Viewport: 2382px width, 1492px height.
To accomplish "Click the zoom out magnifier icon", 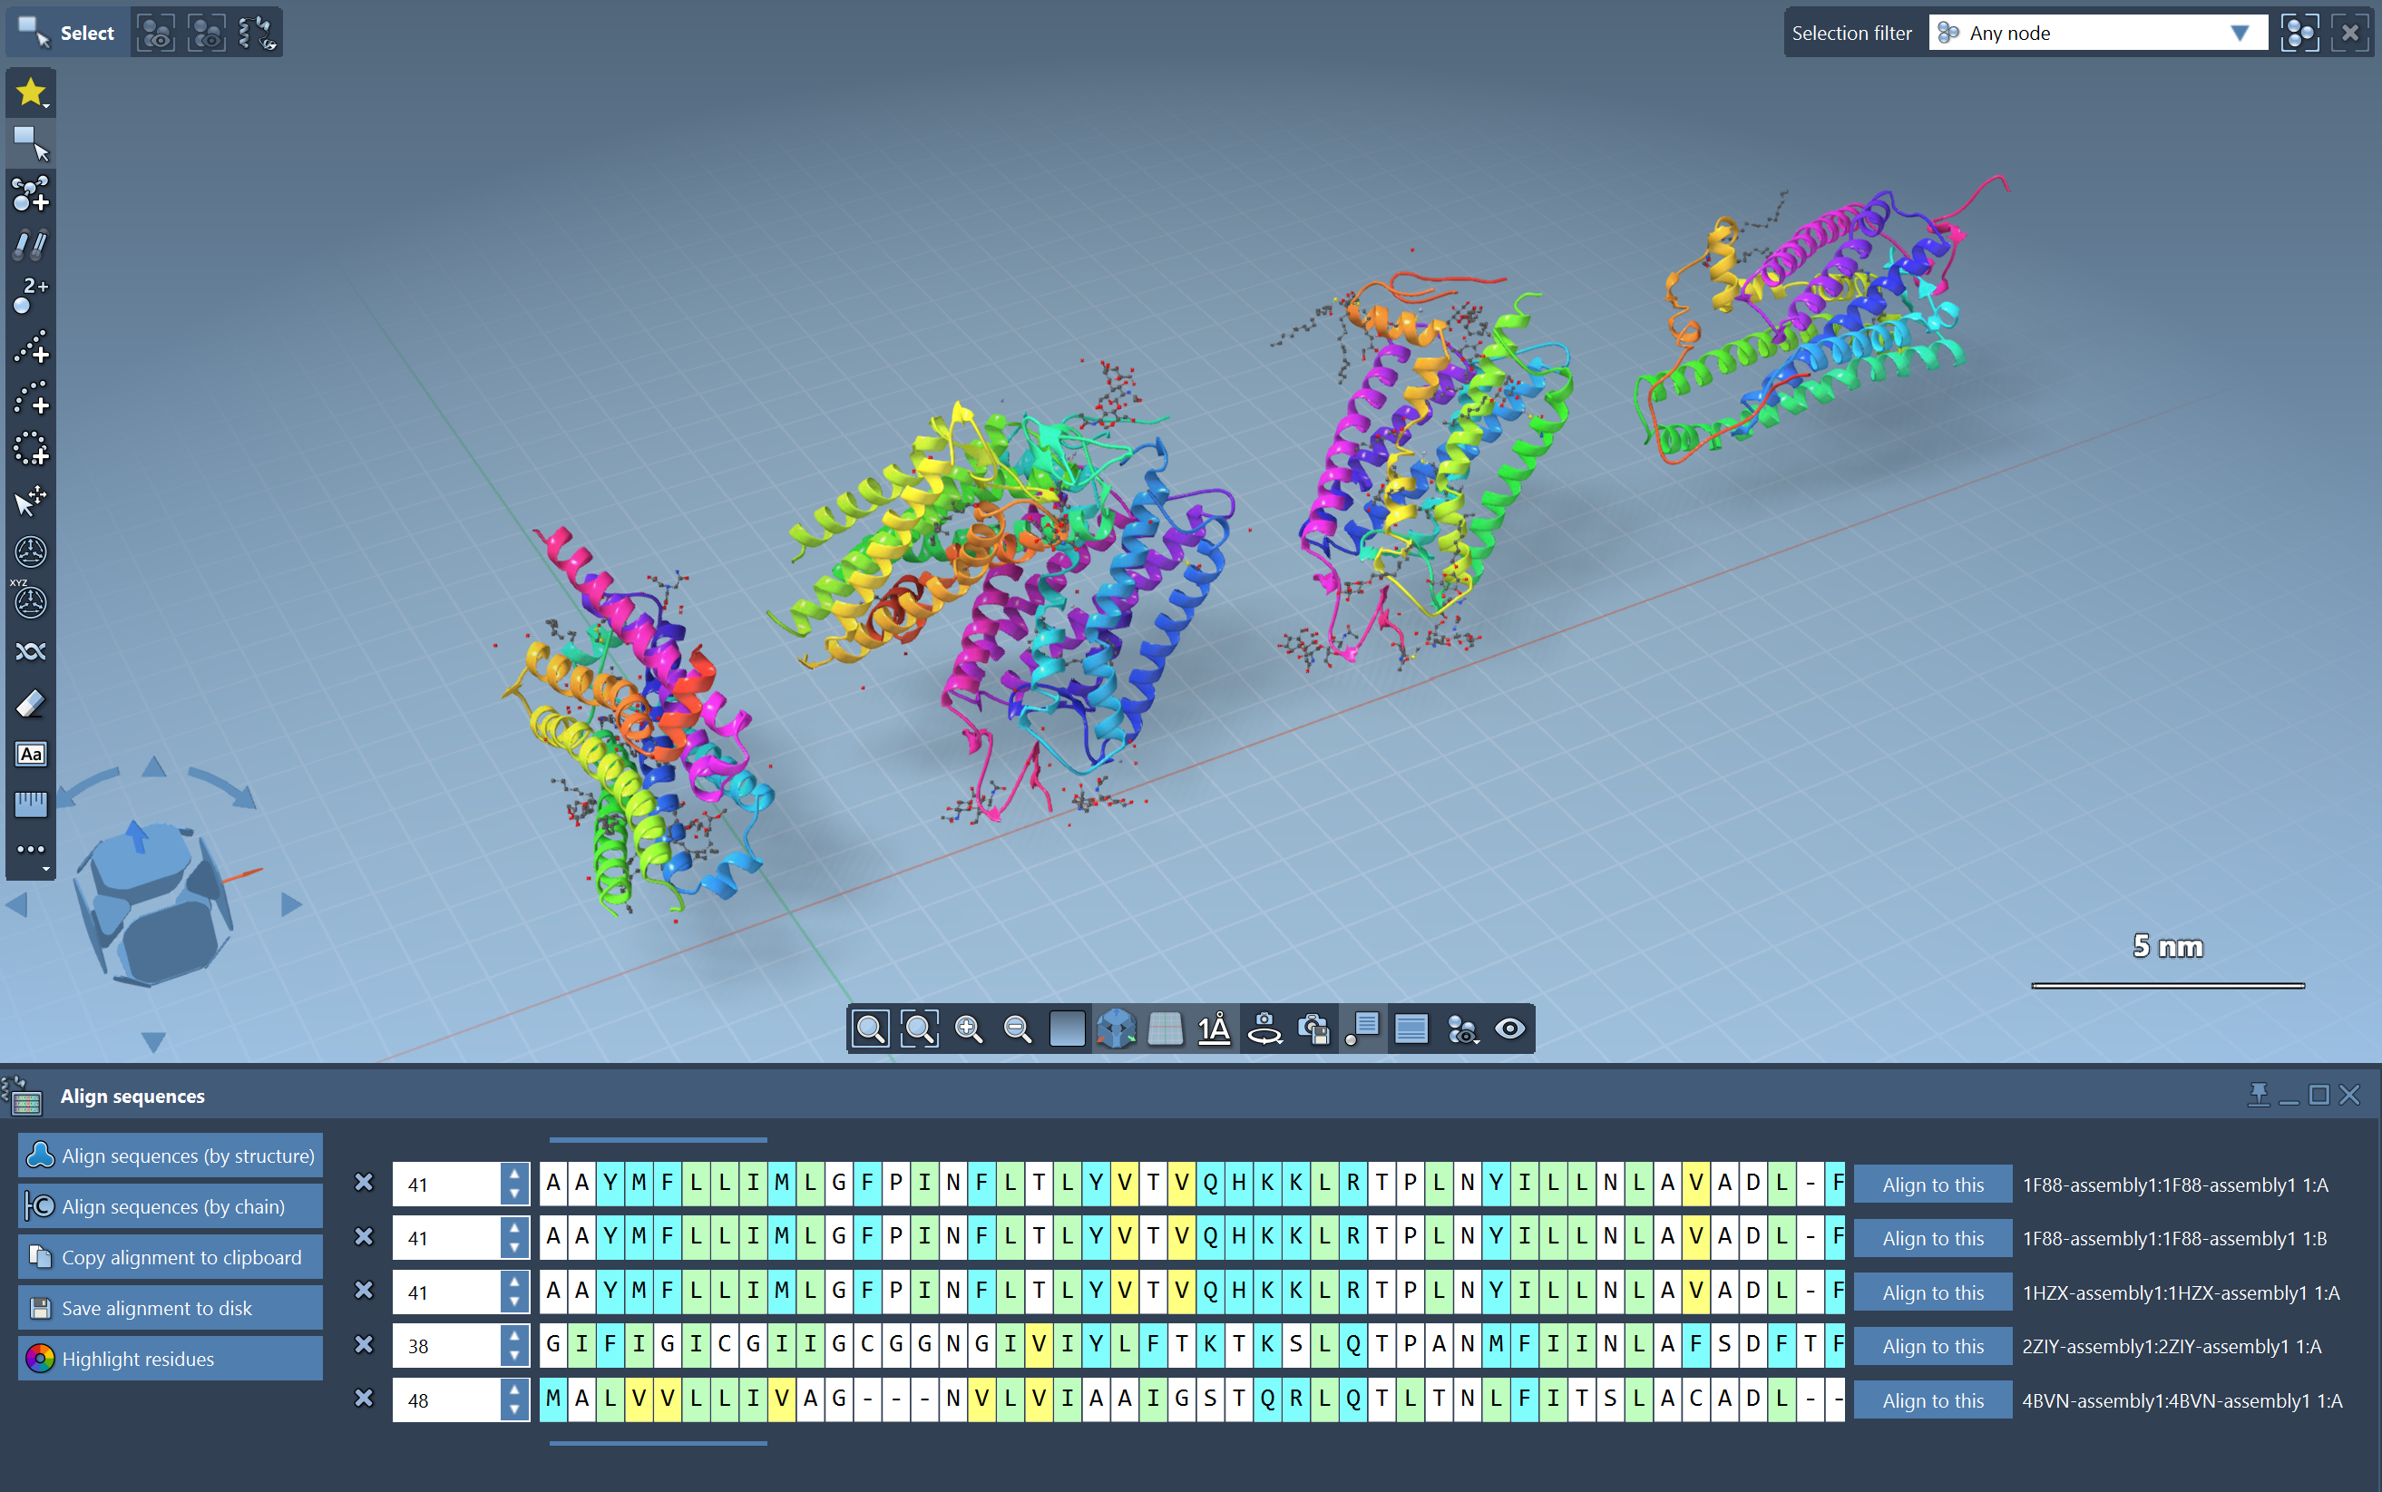I will pyautogui.click(x=1018, y=1029).
